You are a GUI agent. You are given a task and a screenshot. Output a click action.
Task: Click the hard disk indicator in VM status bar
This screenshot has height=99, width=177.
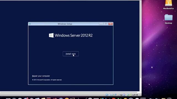coord(107,95)
